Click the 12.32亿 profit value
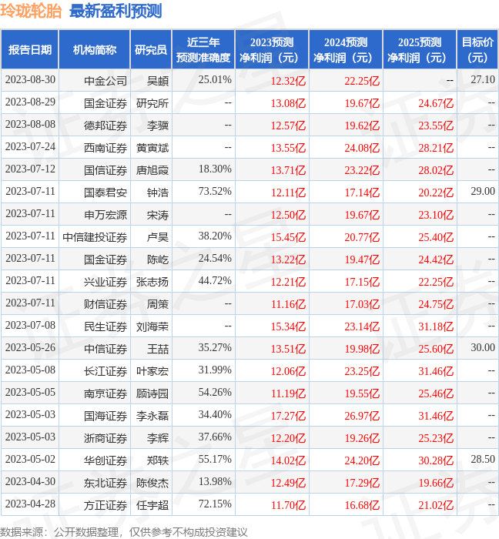499x539 pixels. point(288,81)
